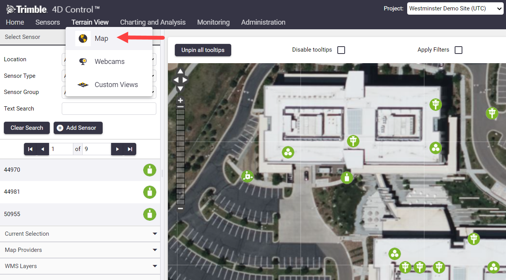Collapse the Select Sensor panel header
The width and height of the screenshot is (506, 280).
[33, 37]
